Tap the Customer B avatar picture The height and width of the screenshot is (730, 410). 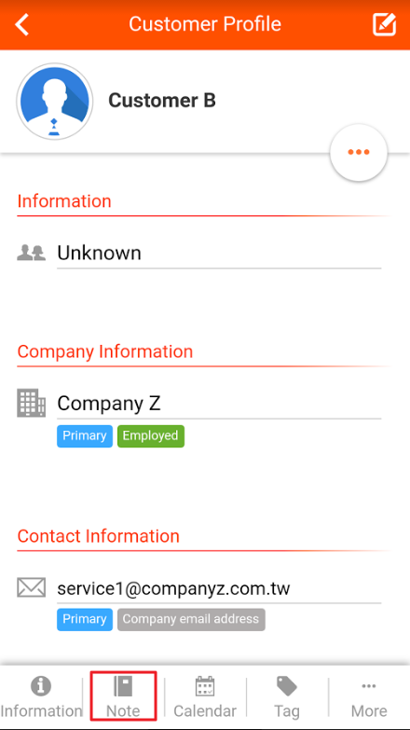point(55,102)
